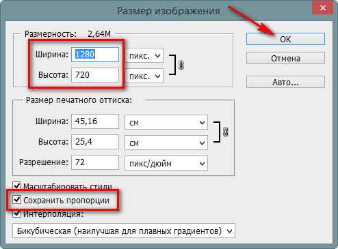This screenshot has height=249, width=338.
Task: Click the Авто... button
Action: [285, 82]
